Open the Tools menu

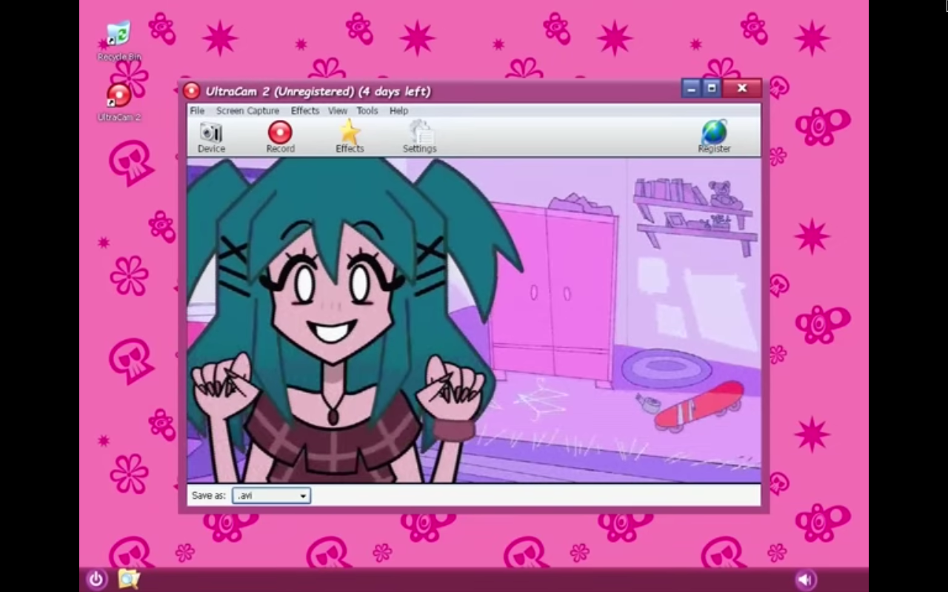coord(367,111)
